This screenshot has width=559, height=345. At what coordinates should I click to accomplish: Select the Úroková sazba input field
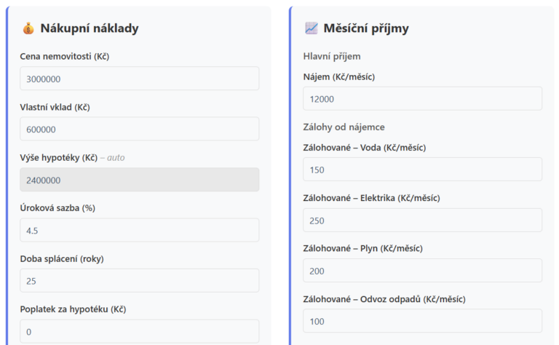click(x=139, y=230)
